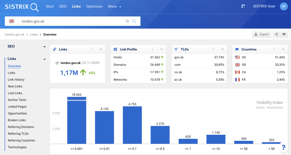Go to the Start tab
The image size is (291, 155).
coord(50,7)
